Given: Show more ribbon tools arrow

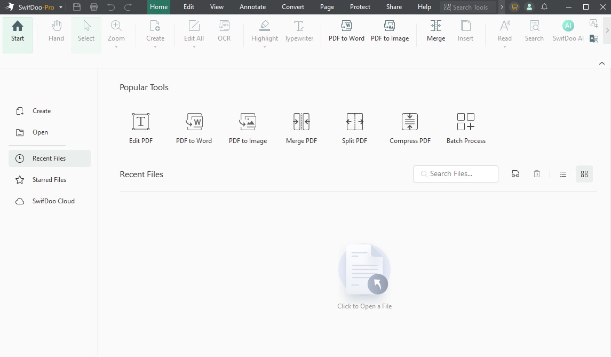Looking at the screenshot, I should 607,30.
